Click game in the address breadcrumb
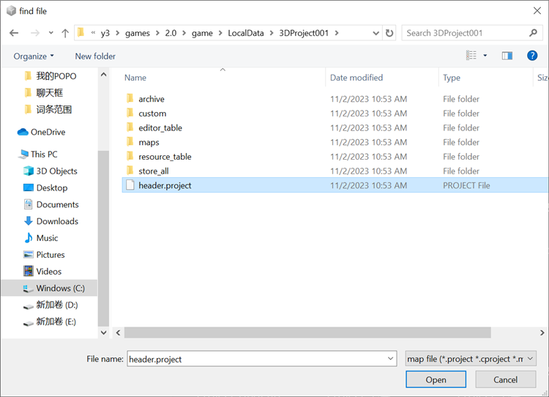This screenshot has height=397, width=549. pyautogui.click(x=202, y=33)
